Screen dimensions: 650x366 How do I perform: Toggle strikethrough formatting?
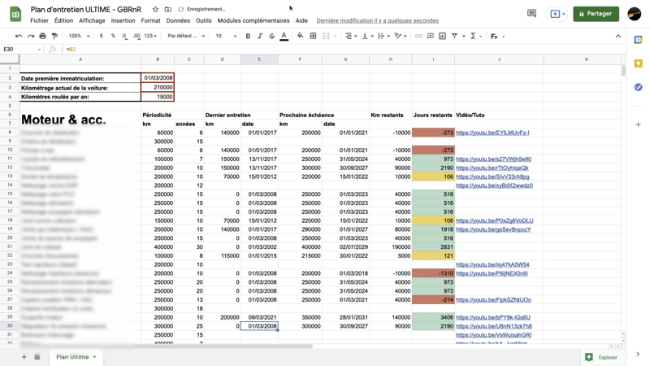coord(271,36)
